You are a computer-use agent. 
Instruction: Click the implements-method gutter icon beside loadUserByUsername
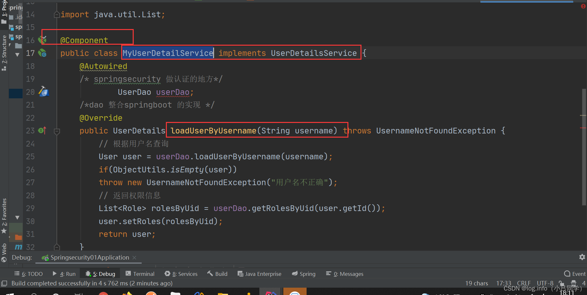pyautogui.click(x=42, y=130)
